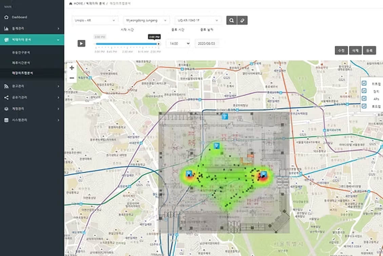Uncheck the APs layer checkbox
This screenshot has width=383, height=256.
click(364, 99)
